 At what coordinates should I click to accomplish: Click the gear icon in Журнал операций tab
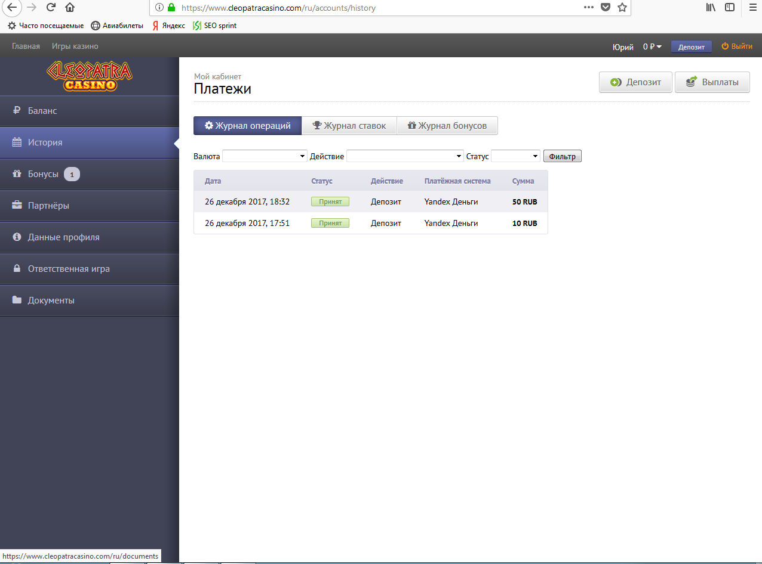click(x=209, y=126)
